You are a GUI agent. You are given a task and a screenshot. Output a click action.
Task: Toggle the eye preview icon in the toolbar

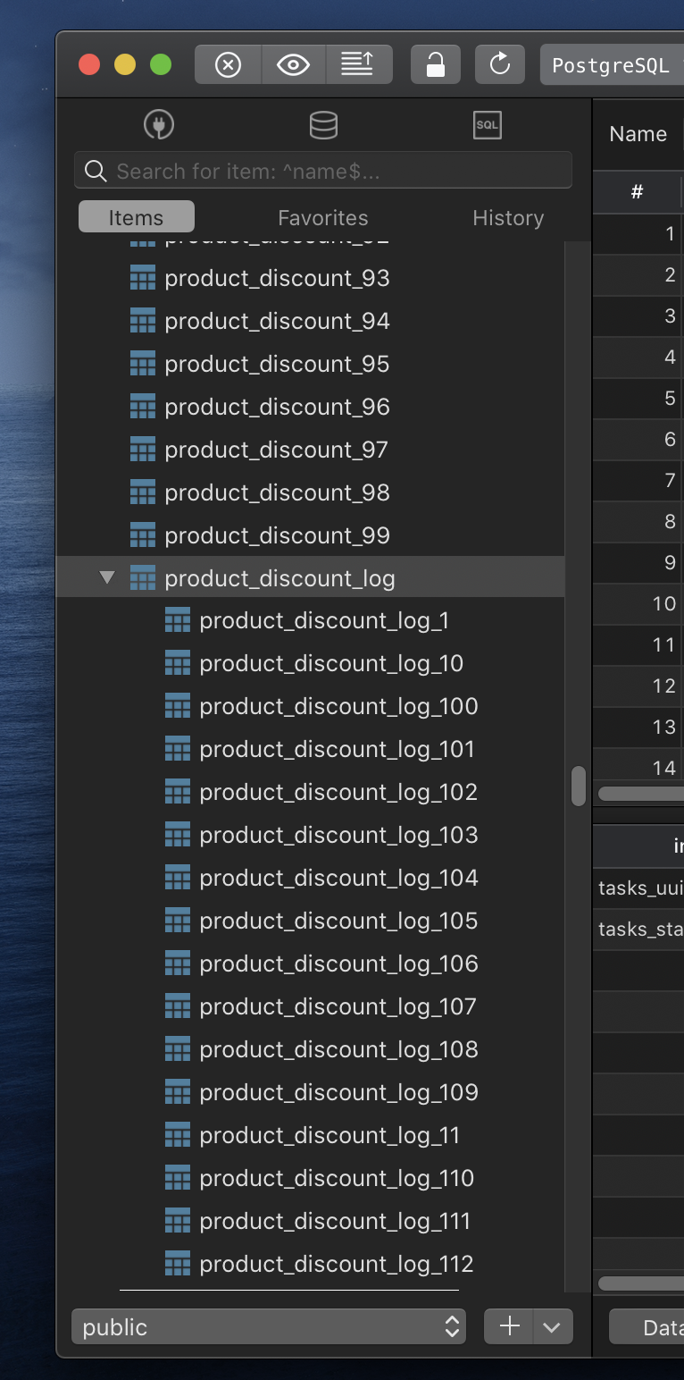293,63
